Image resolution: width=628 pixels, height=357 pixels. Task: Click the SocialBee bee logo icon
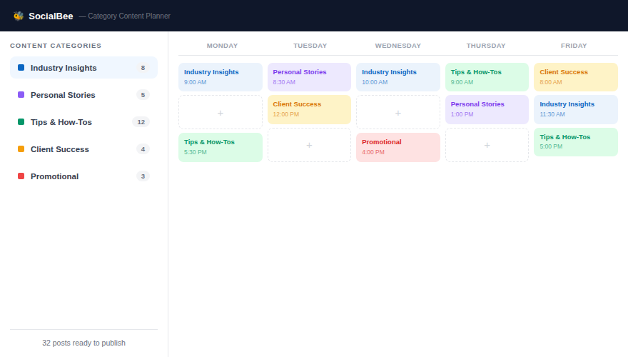coord(19,16)
